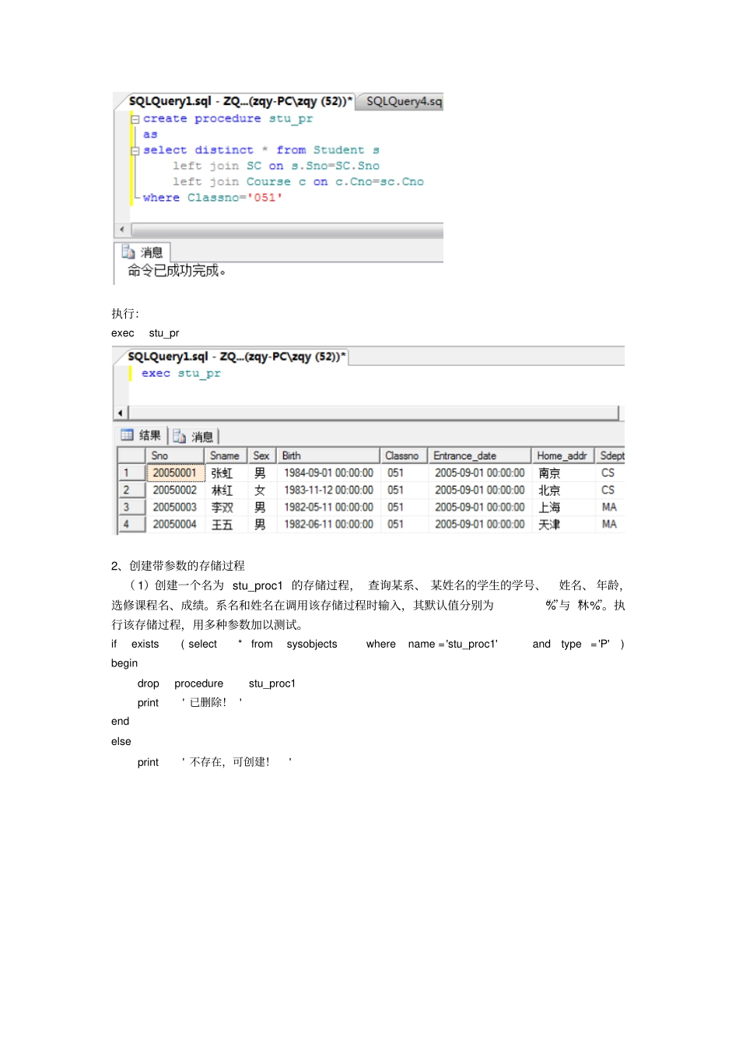Click the Entrance_date column header
Screen dimensions: 739x1047
pyautogui.click(x=480, y=455)
